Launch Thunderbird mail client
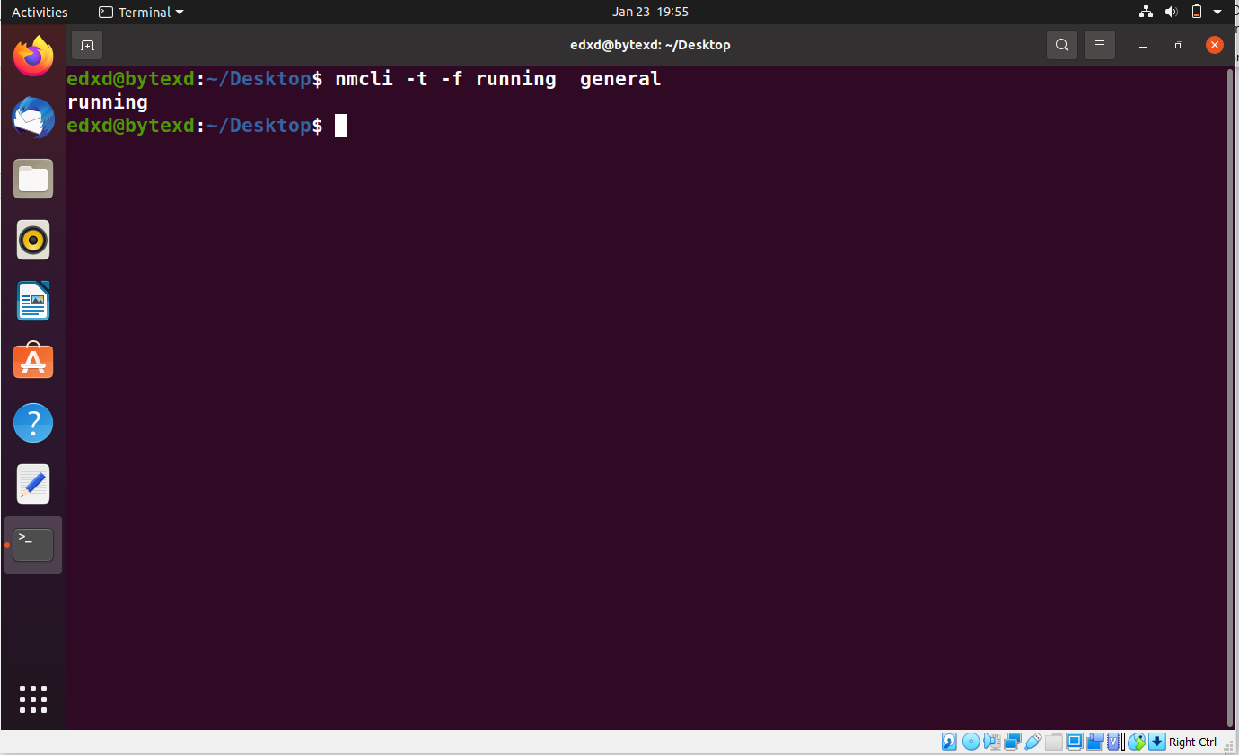The image size is (1239, 755). tap(33, 118)
